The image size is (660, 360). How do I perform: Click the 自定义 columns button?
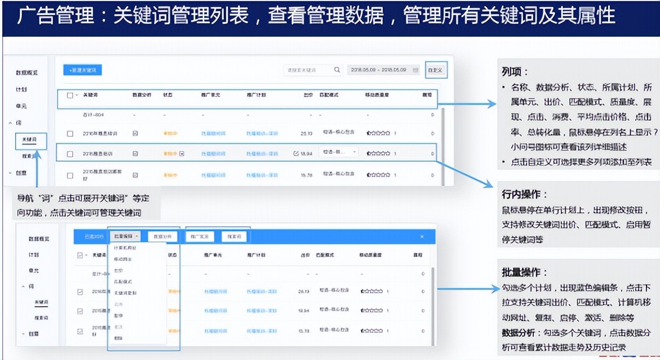coord(436,70)
